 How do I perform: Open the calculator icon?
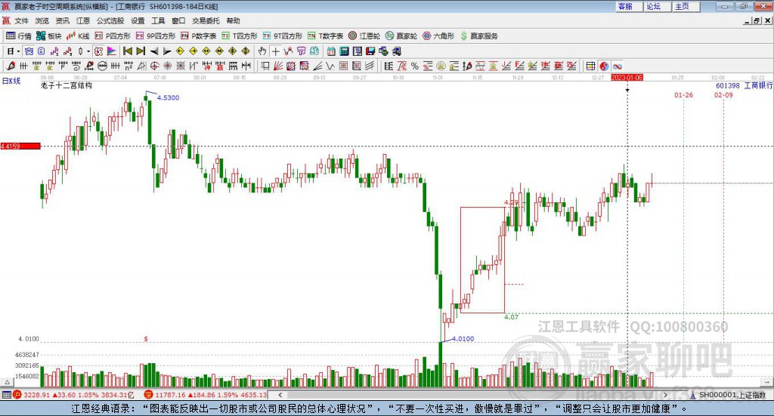pos(344,51)
